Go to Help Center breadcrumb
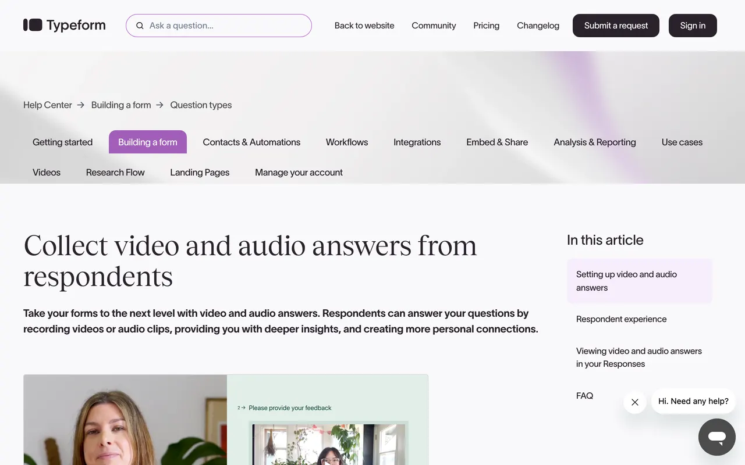745x465 pixels. tap(48, 105)
